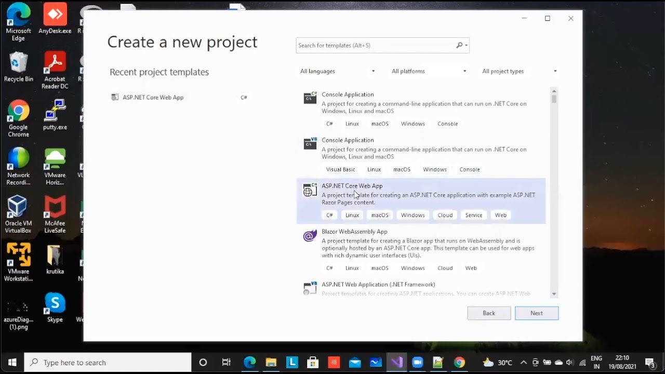Click the Web tag under Blazor WebAssembly App

tap(471, 268)
